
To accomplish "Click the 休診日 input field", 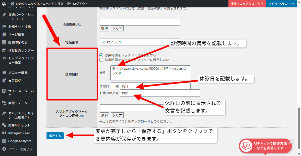I will [x=150, y=86].
